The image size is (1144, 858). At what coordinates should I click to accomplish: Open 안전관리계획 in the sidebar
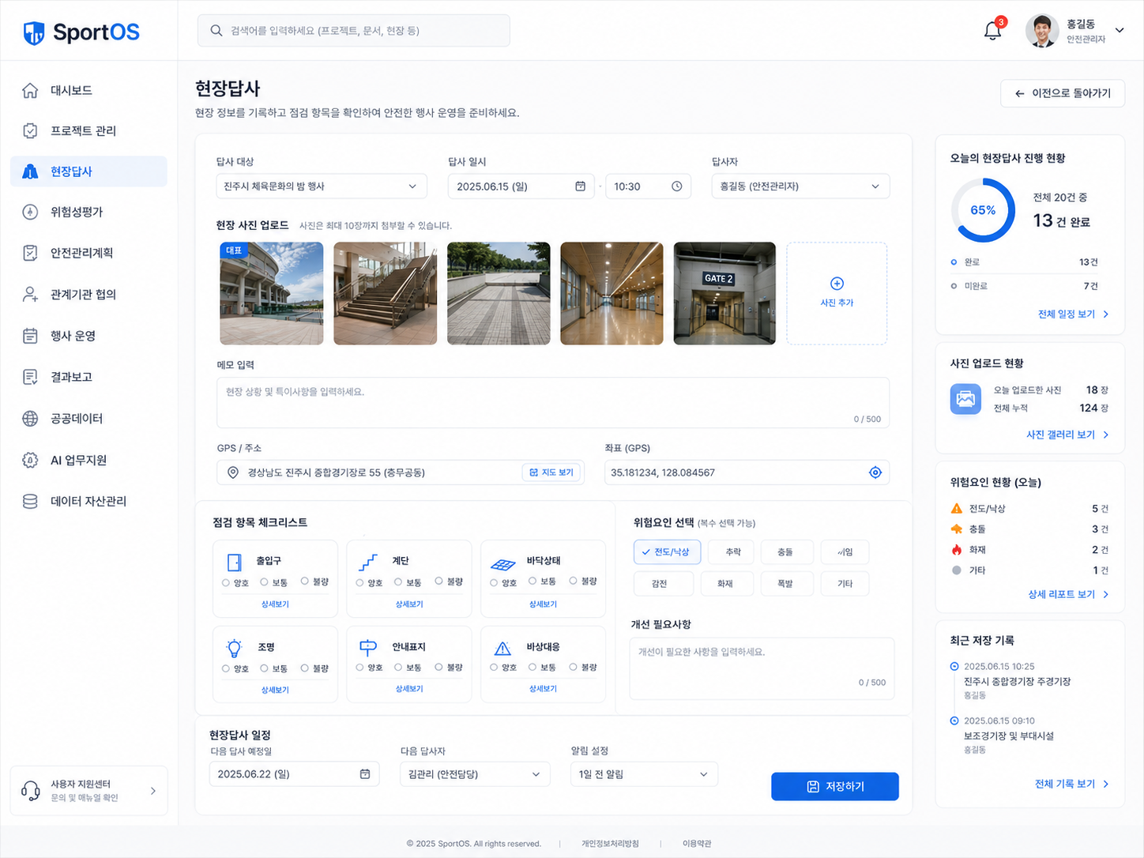[x=88, y=253]
